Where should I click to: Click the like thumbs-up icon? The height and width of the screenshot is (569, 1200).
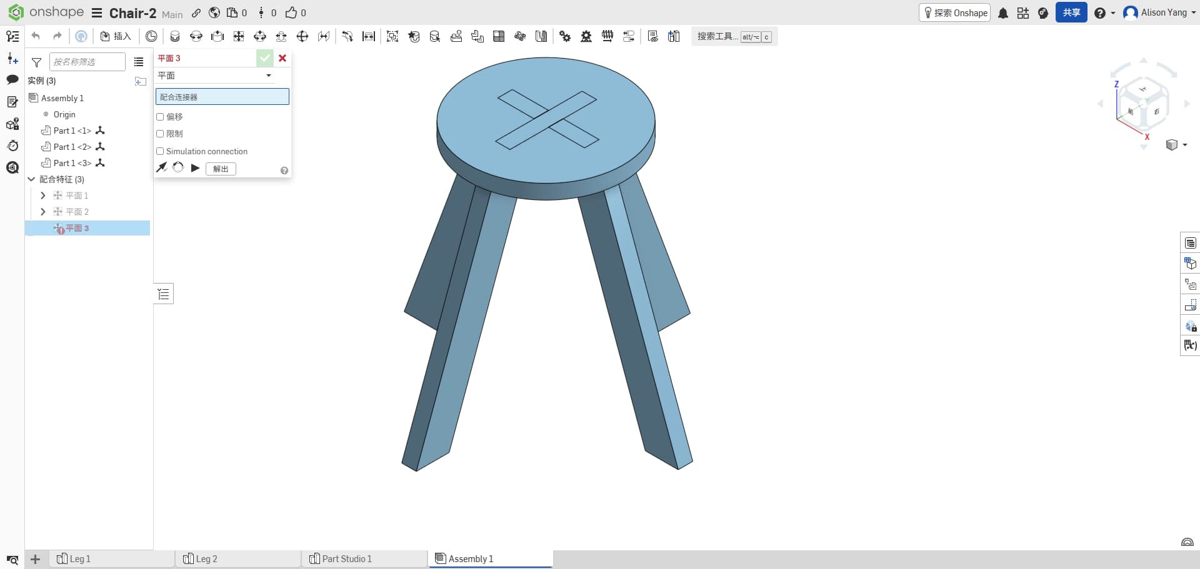pyautogui.click(x=291, y=13)
